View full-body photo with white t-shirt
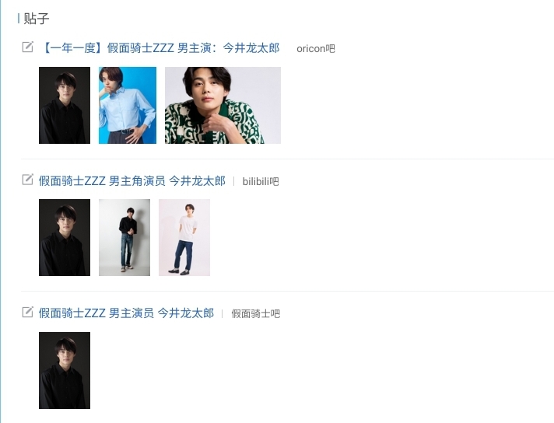The width and height of the screenshot is (554, 423). (184, 238)
